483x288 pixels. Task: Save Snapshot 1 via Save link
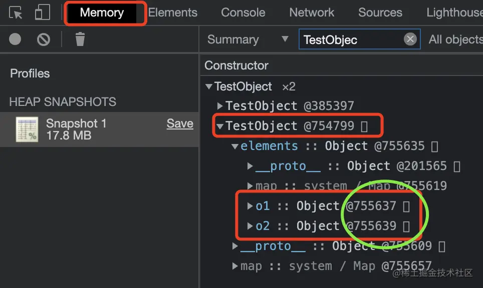tap(180, 124)
